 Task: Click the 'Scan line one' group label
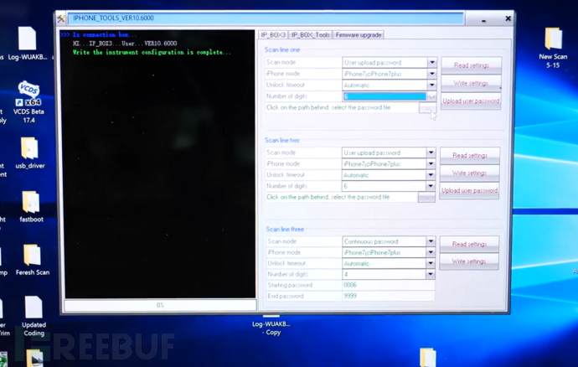282,49
